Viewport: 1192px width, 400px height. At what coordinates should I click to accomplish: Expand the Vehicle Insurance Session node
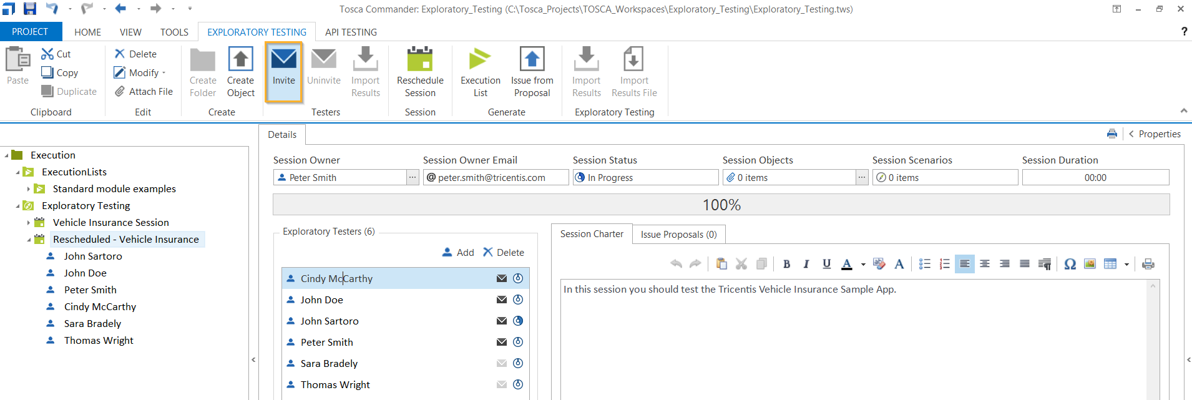click(x=28, y=223)
